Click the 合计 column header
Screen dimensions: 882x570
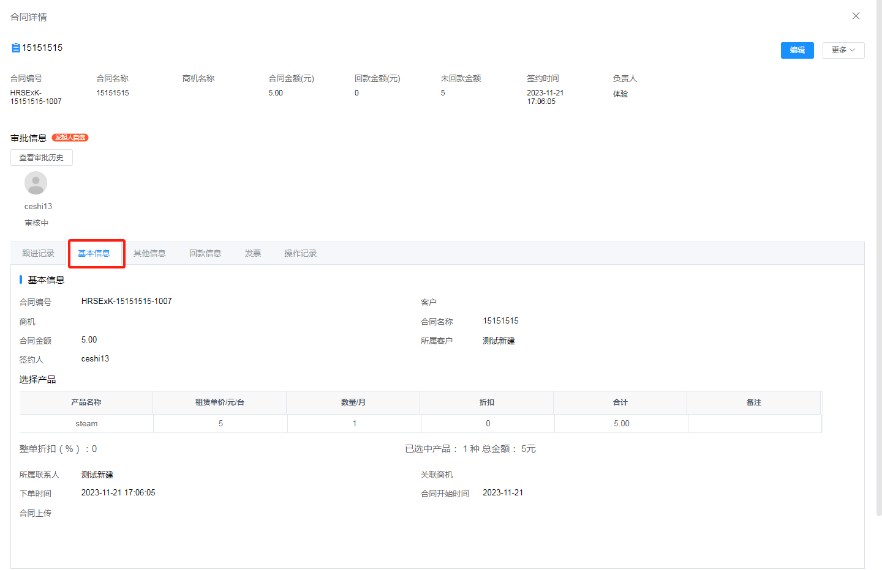point(620,402)
